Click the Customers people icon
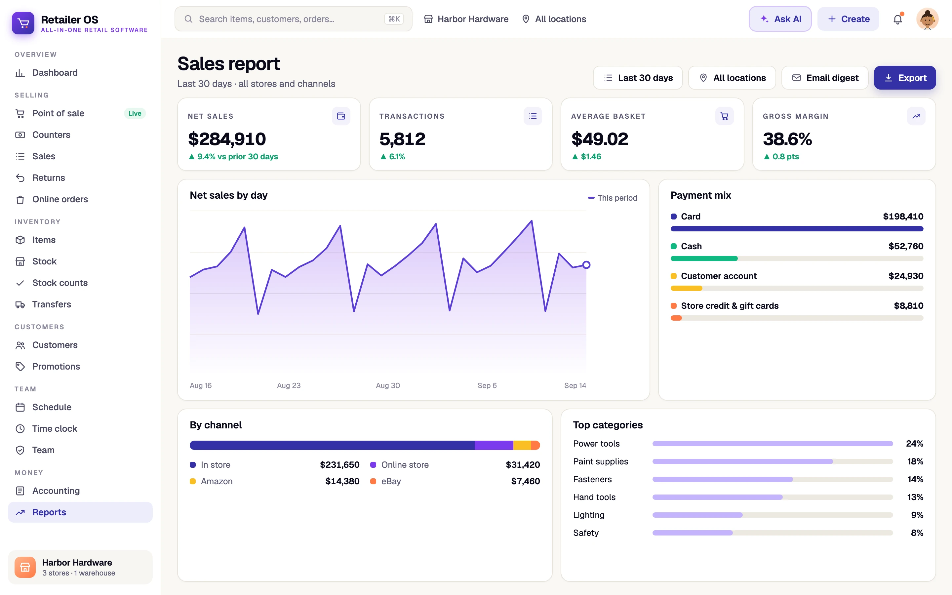Viewport: 952px width, 595px height. [20, 345]
